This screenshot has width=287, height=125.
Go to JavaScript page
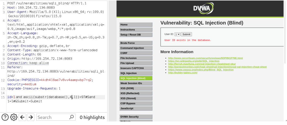136,109
